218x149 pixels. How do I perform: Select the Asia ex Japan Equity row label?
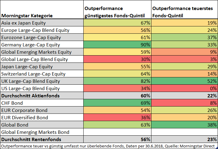click(x=24, y=23)
